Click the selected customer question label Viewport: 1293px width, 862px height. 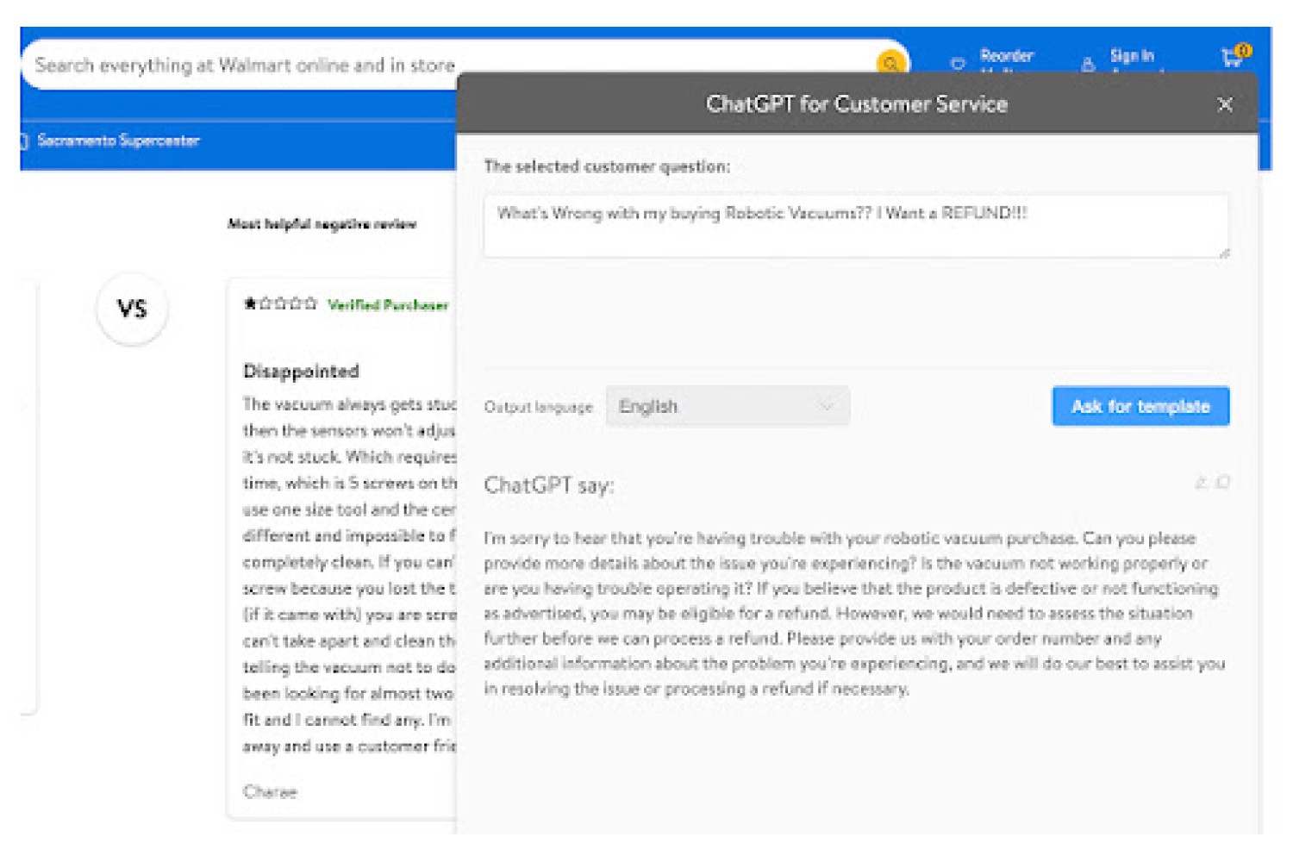click(x=607, y=166)
